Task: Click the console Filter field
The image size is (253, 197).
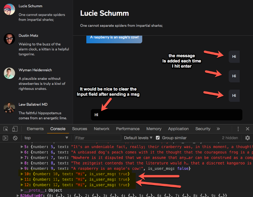Action: point(97,138)
